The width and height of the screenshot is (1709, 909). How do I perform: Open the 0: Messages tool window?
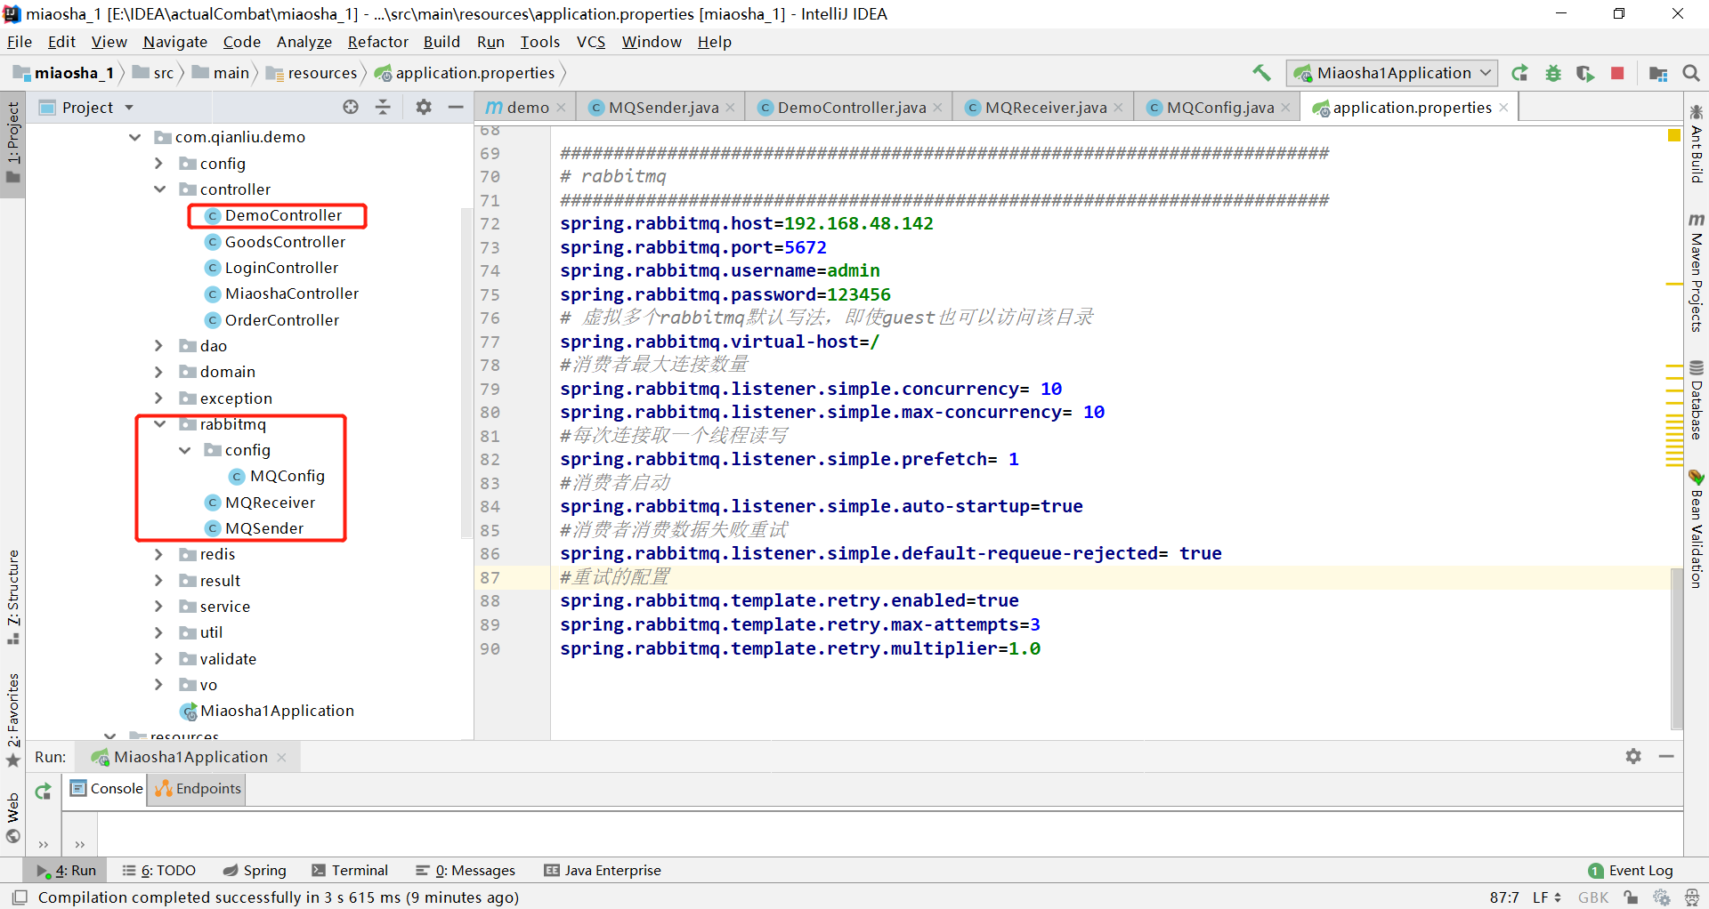point(466,871)
